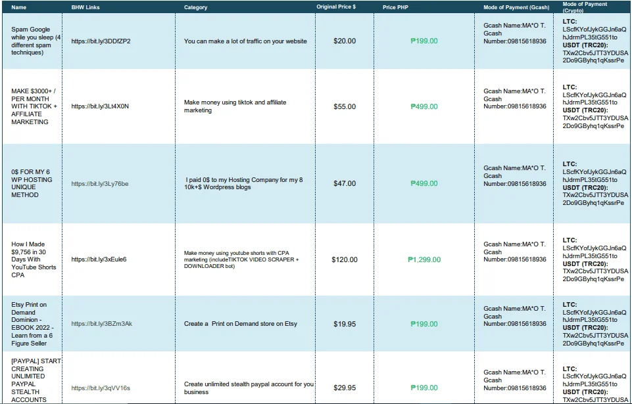Viewport: 632px width, 404px height.
Task: Open the https://bit.ly/3Ly76be link
Action: point(100,184)
